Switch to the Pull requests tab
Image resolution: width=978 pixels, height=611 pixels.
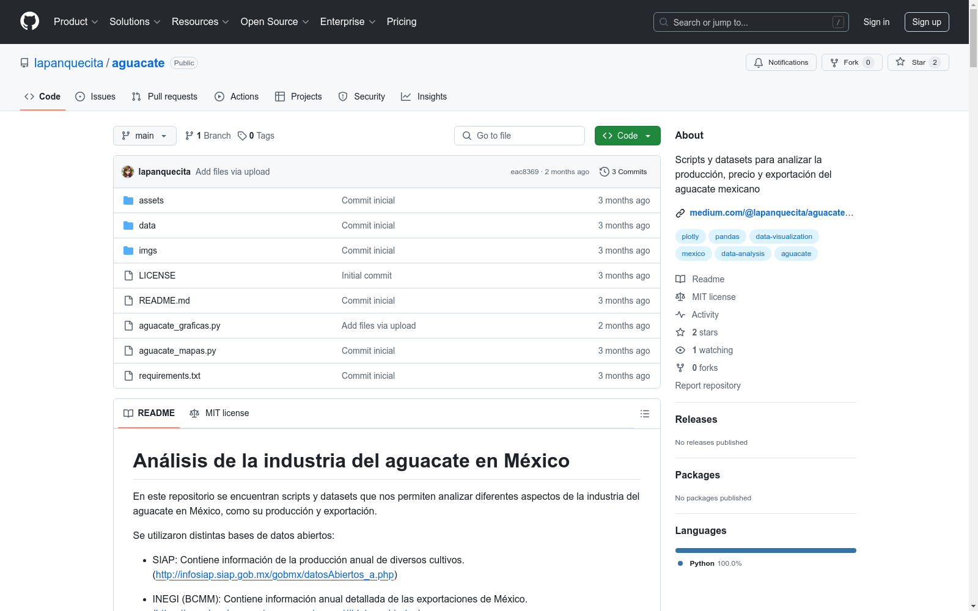[164, 97]
